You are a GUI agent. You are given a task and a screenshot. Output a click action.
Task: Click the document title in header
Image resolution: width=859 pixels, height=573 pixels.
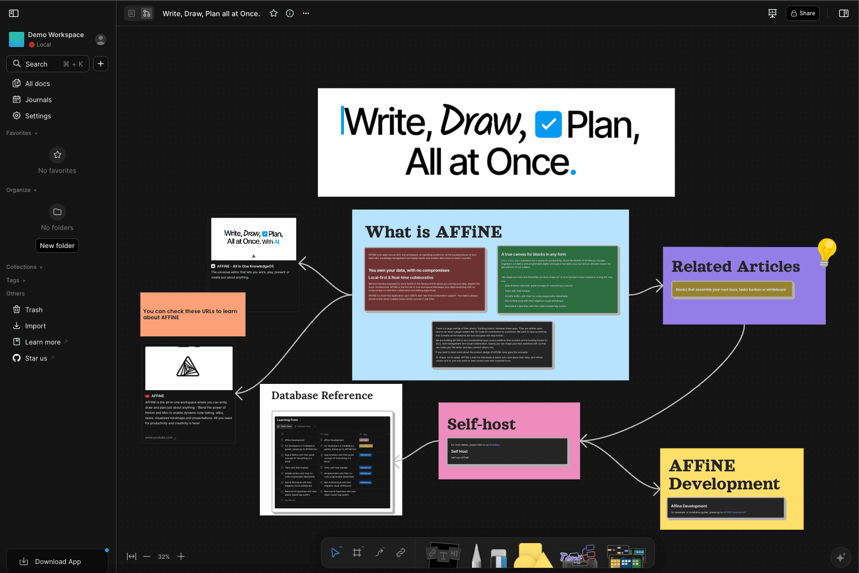(x=211, y=13)
